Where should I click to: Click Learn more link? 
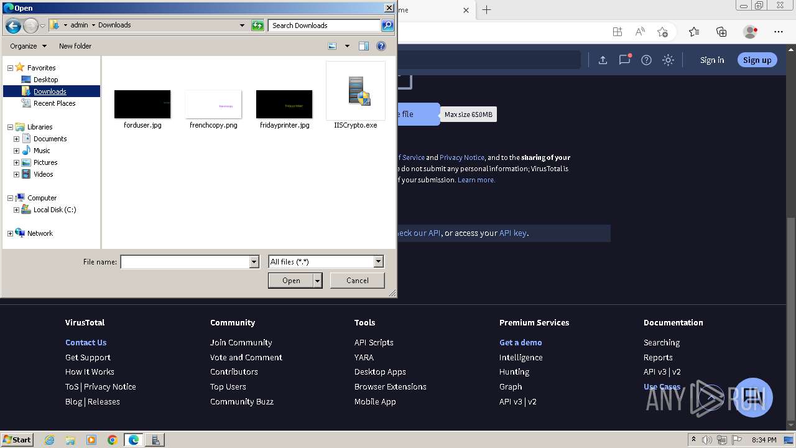476,180
